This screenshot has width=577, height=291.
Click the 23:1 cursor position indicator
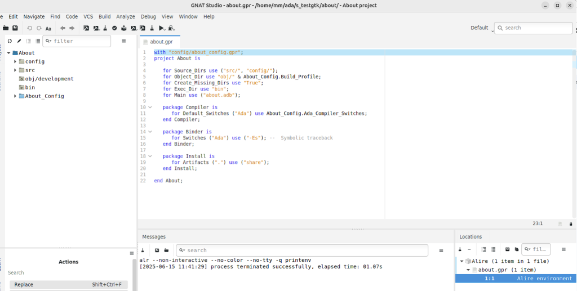click(x=538, y=223)
